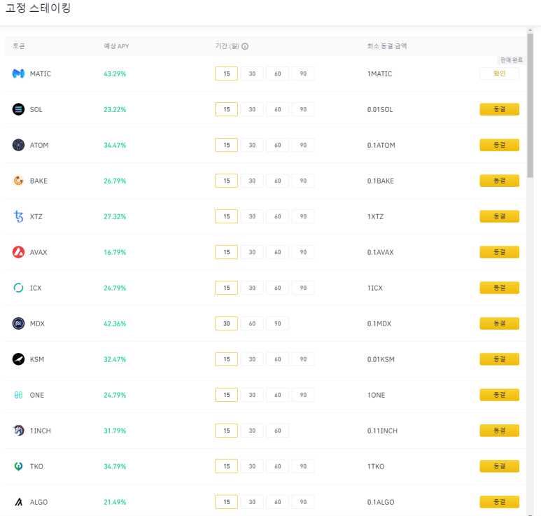Screen dimensions: 541x516
Task: Click the BAKE token icon
Action: [18, 181]
